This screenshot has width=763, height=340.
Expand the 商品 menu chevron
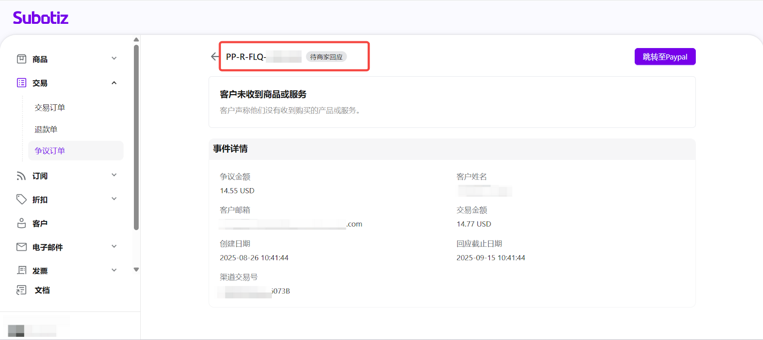click(x=114, y=59)
